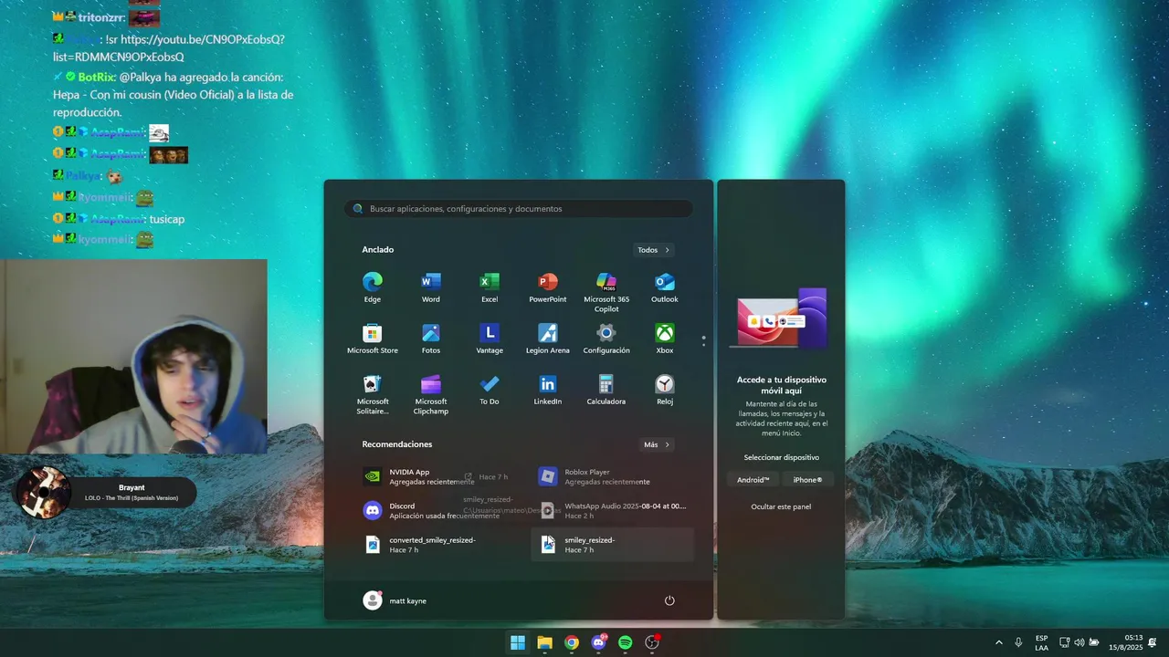Open Roblox Player recommendation

612,476
